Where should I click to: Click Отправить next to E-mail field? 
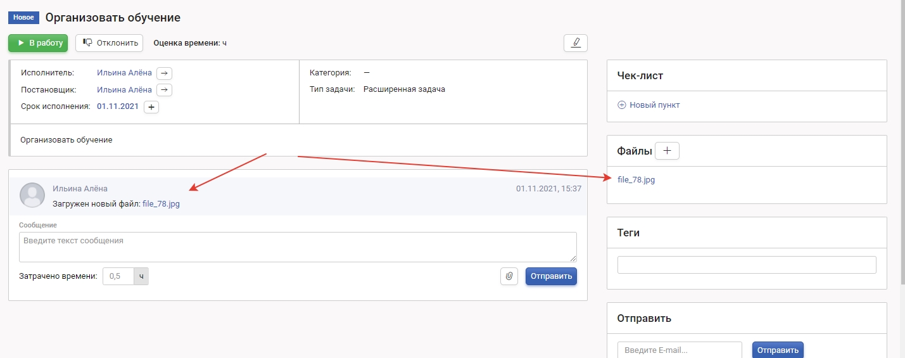coord(777,350)
